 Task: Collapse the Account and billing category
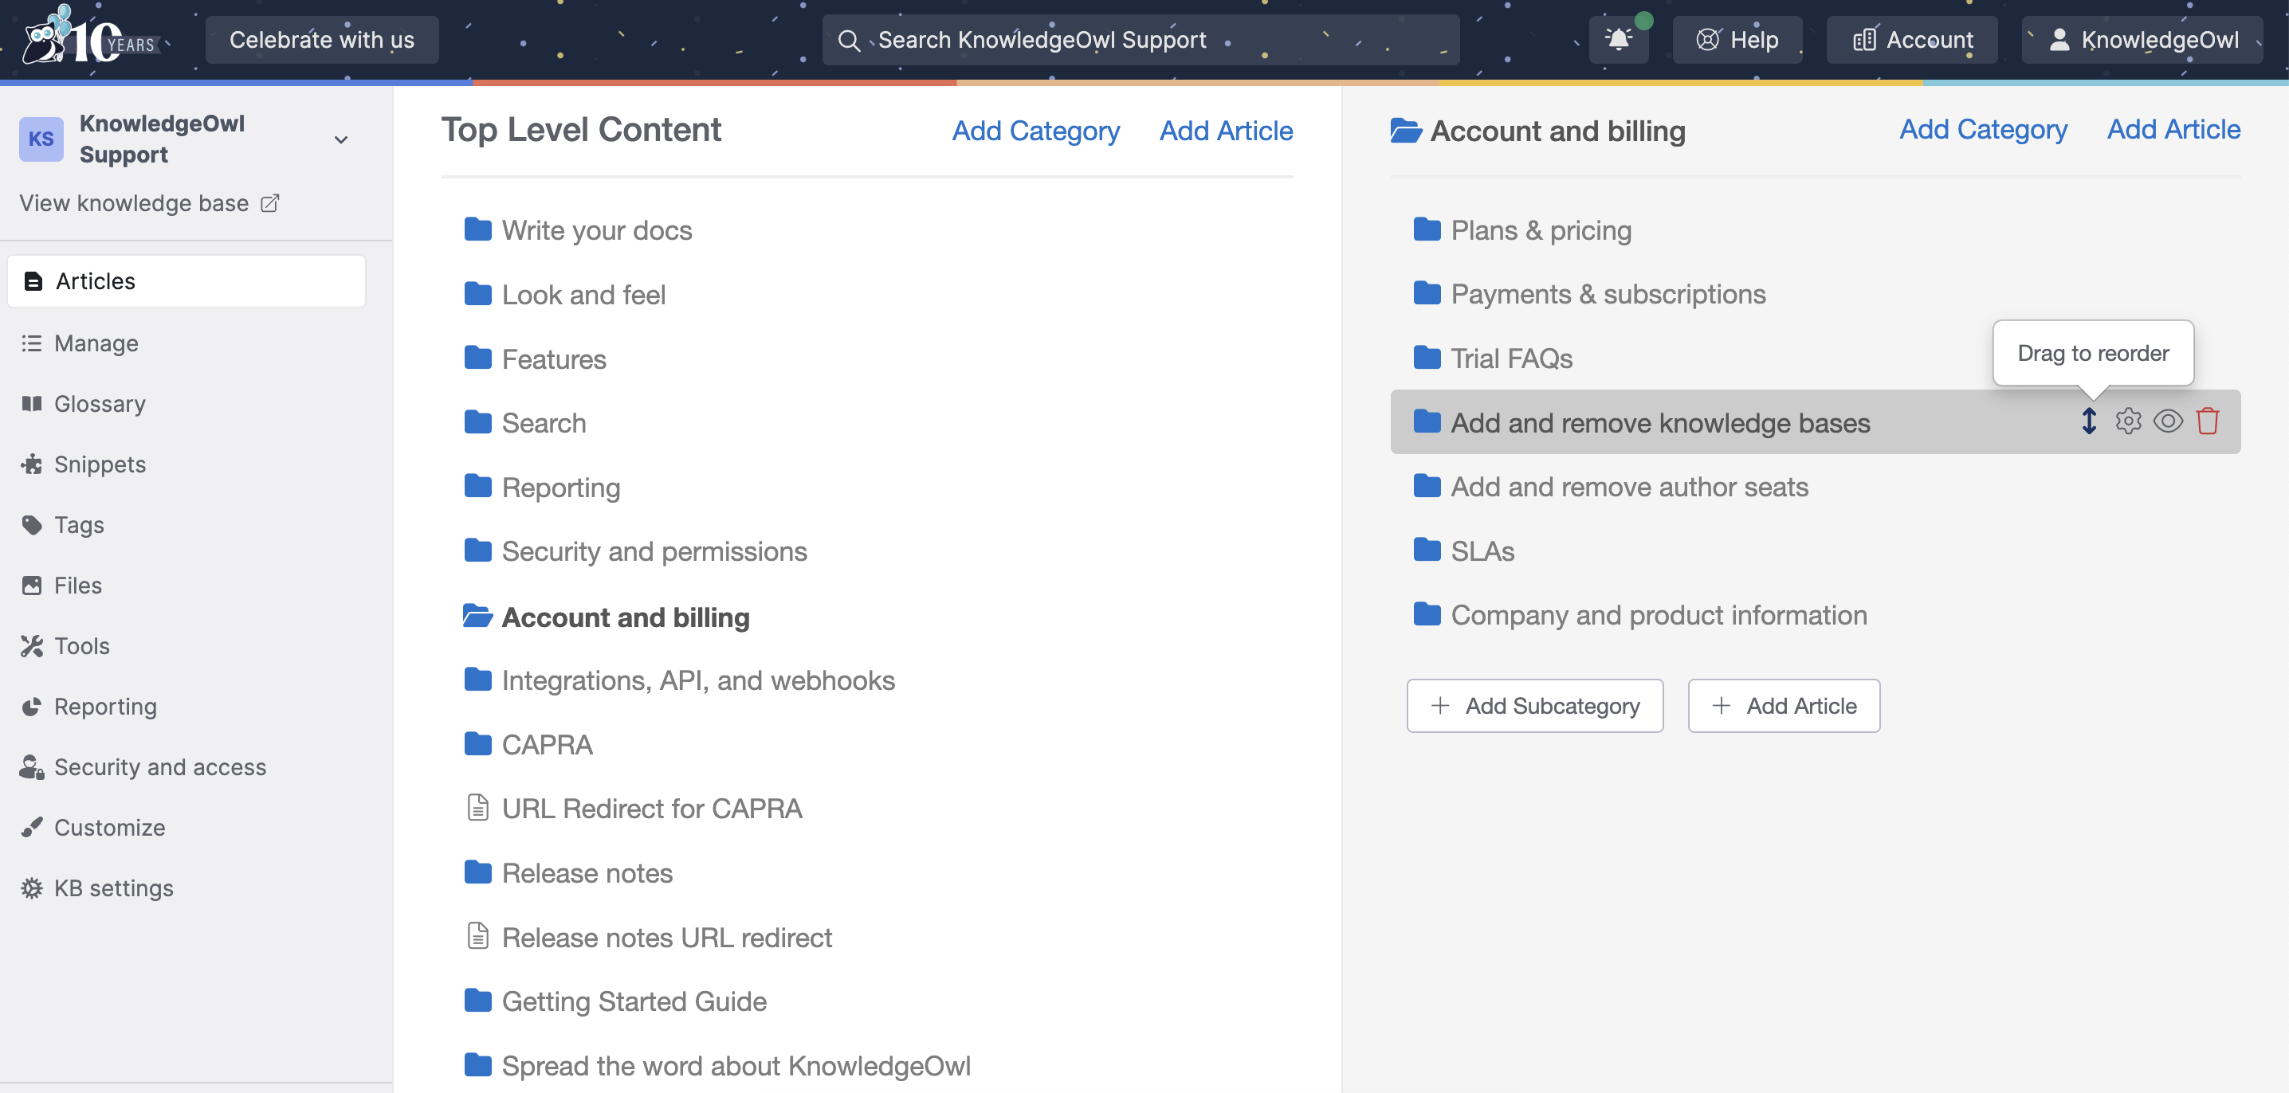pos(625,616)
